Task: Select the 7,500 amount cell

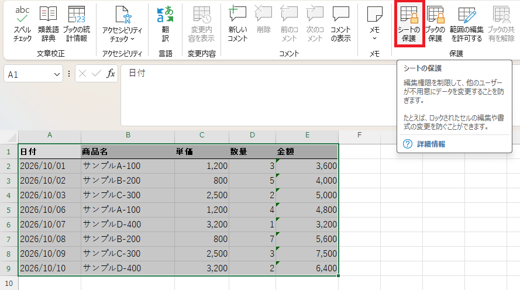Action: (307, 254)
